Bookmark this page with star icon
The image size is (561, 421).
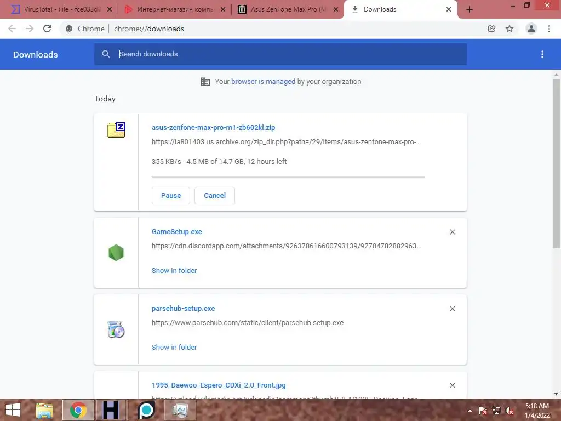510,29
